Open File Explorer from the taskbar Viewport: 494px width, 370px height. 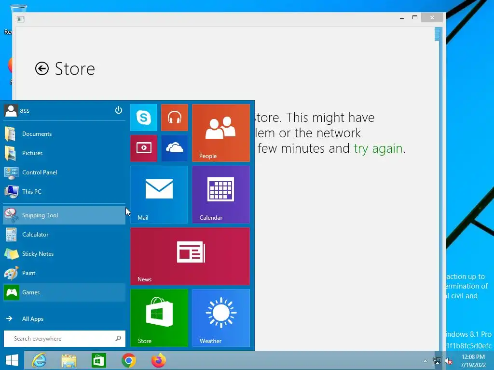[69, 360]
